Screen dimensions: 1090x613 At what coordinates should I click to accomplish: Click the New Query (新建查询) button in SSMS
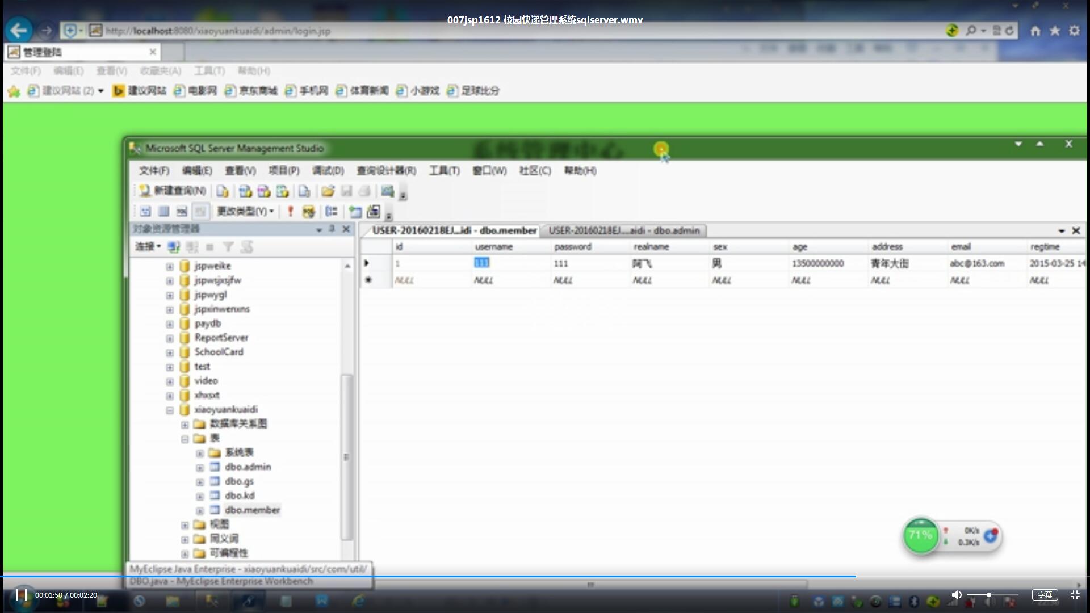pos(173,191)
